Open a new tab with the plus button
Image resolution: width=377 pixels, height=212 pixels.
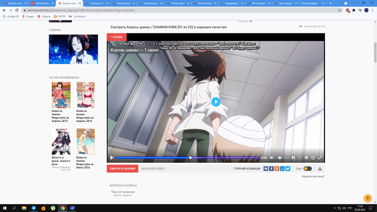[330, 3]
